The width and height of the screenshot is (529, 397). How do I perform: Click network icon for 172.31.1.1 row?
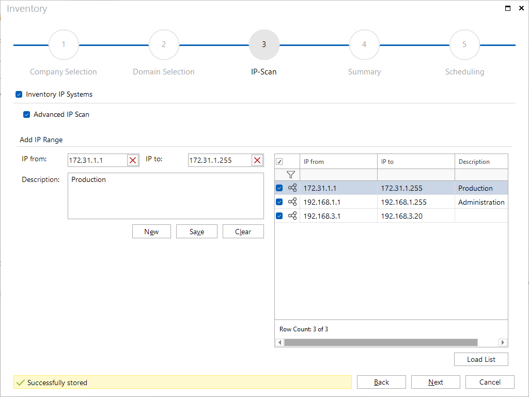tap(292, 188)
